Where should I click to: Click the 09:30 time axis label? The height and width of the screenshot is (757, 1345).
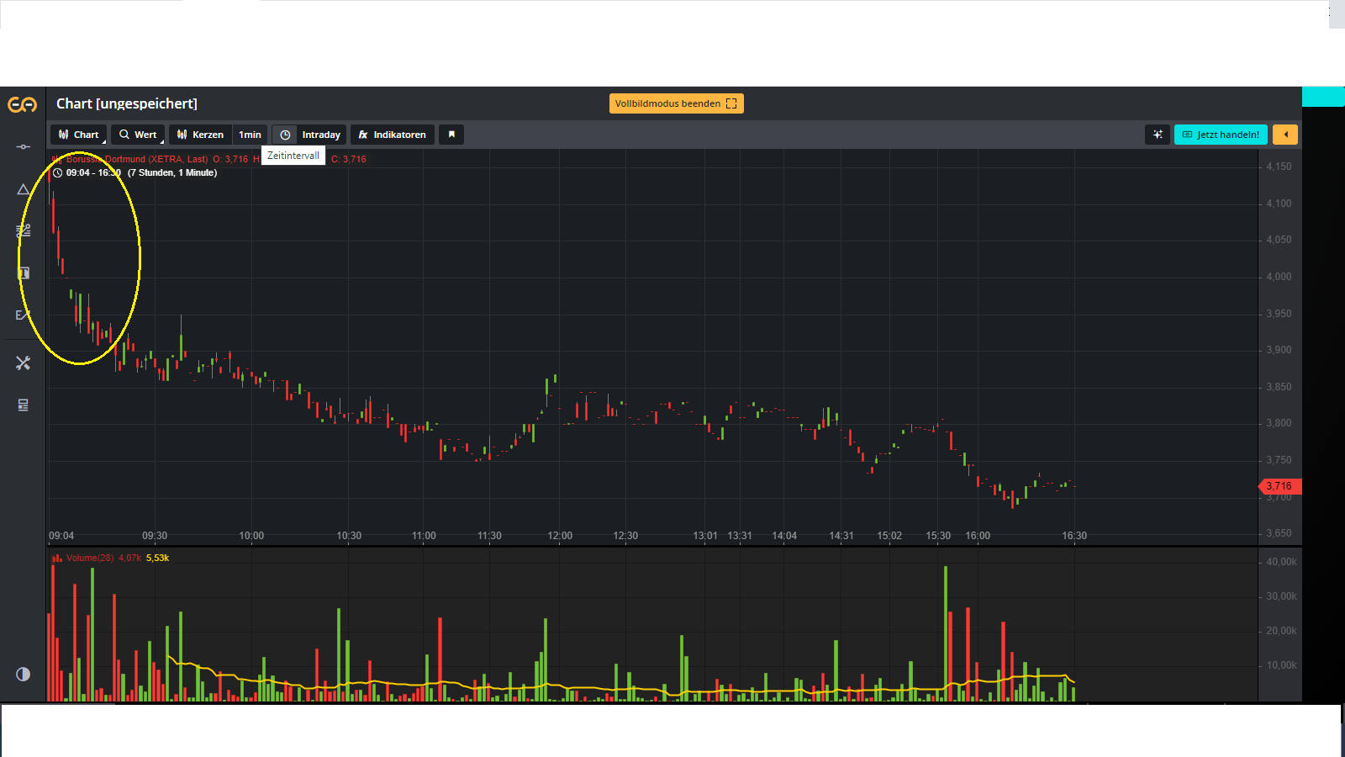tap(155, 536)
